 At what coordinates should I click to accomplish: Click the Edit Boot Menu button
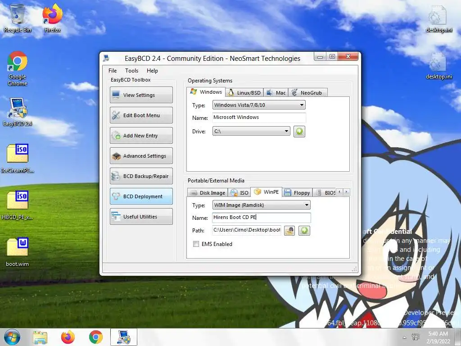[141, 115]
